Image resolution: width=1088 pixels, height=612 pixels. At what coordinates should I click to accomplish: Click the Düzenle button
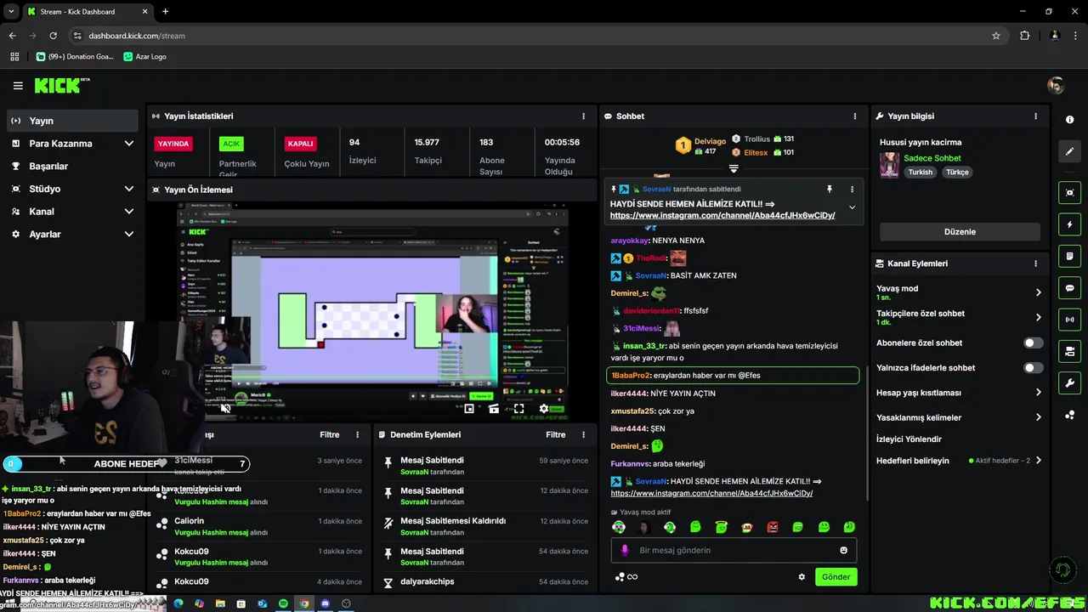[960, 232]
